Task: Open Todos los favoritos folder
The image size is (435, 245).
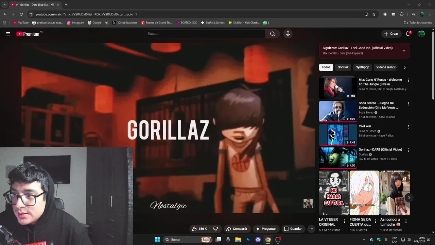Action: (x=418, y=23)
